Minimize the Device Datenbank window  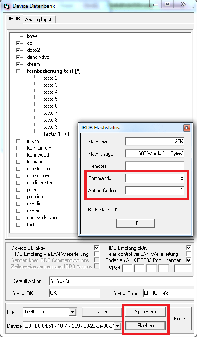(x=156, y=4)
